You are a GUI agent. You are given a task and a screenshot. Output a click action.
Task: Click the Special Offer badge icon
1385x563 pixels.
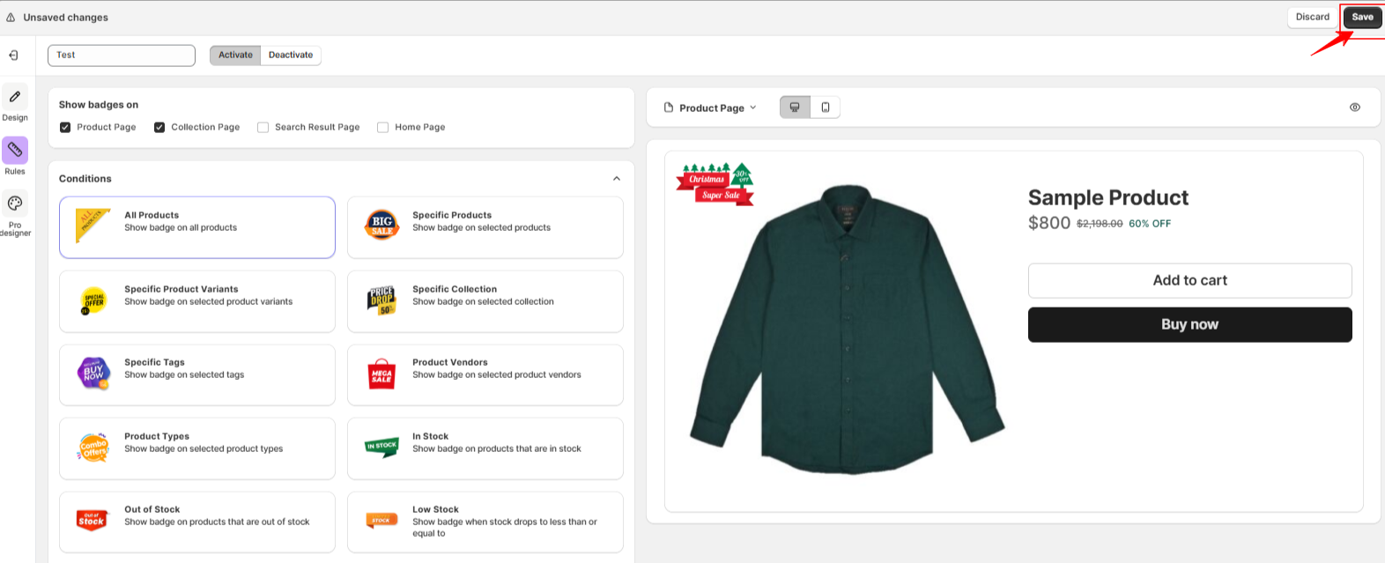(93, 300)
